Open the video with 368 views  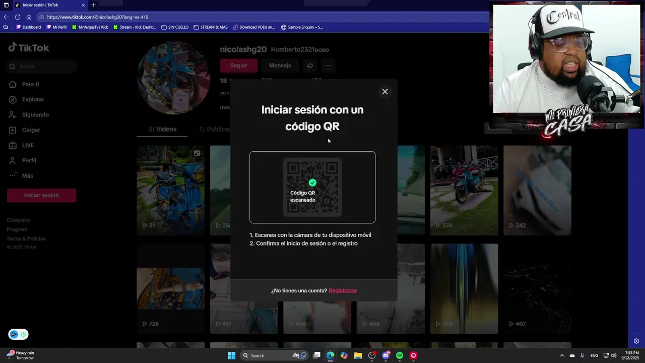[464, 288]
